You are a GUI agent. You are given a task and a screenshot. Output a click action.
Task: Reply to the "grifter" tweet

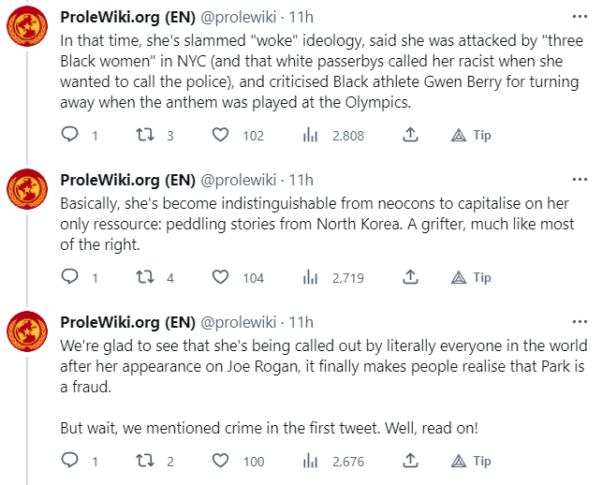pos(69,277)
